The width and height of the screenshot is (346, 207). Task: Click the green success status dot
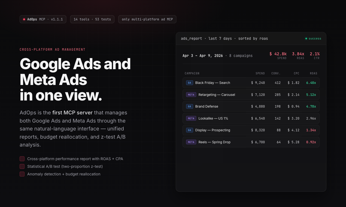[x=306, y=39]
